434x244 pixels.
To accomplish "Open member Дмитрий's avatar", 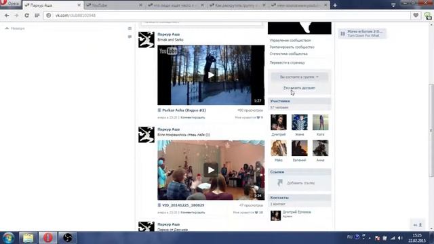I will click(x=279, y=122).
